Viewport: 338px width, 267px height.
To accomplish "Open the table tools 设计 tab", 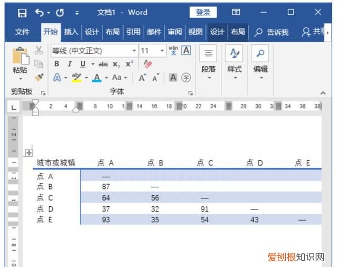I will coord(217,32).
